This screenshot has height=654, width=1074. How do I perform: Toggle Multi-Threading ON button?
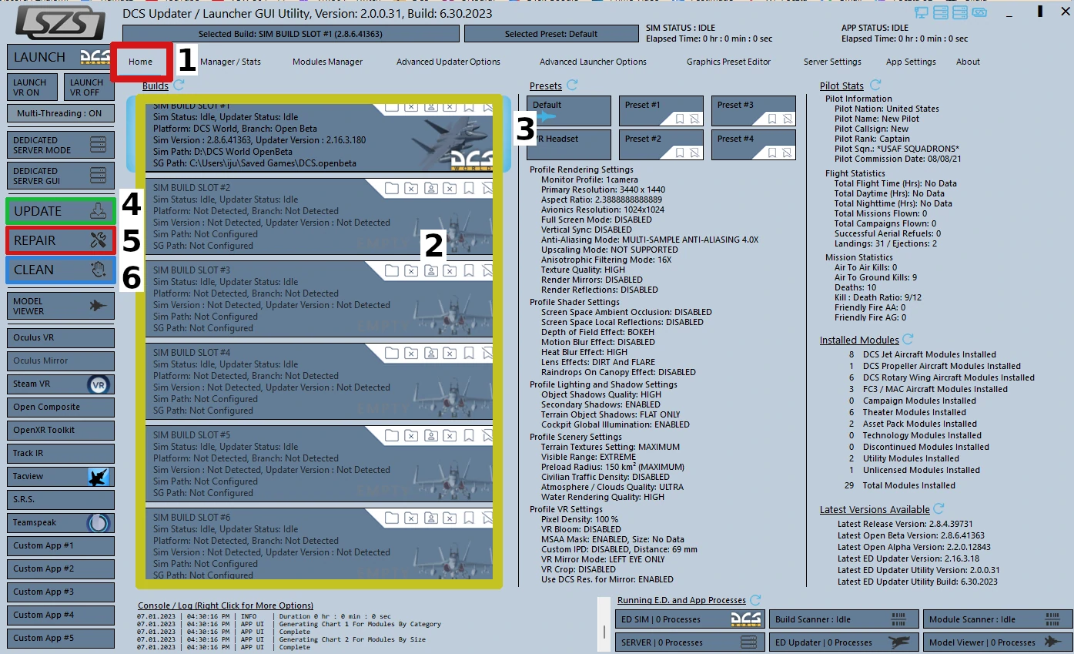point(60,113)
